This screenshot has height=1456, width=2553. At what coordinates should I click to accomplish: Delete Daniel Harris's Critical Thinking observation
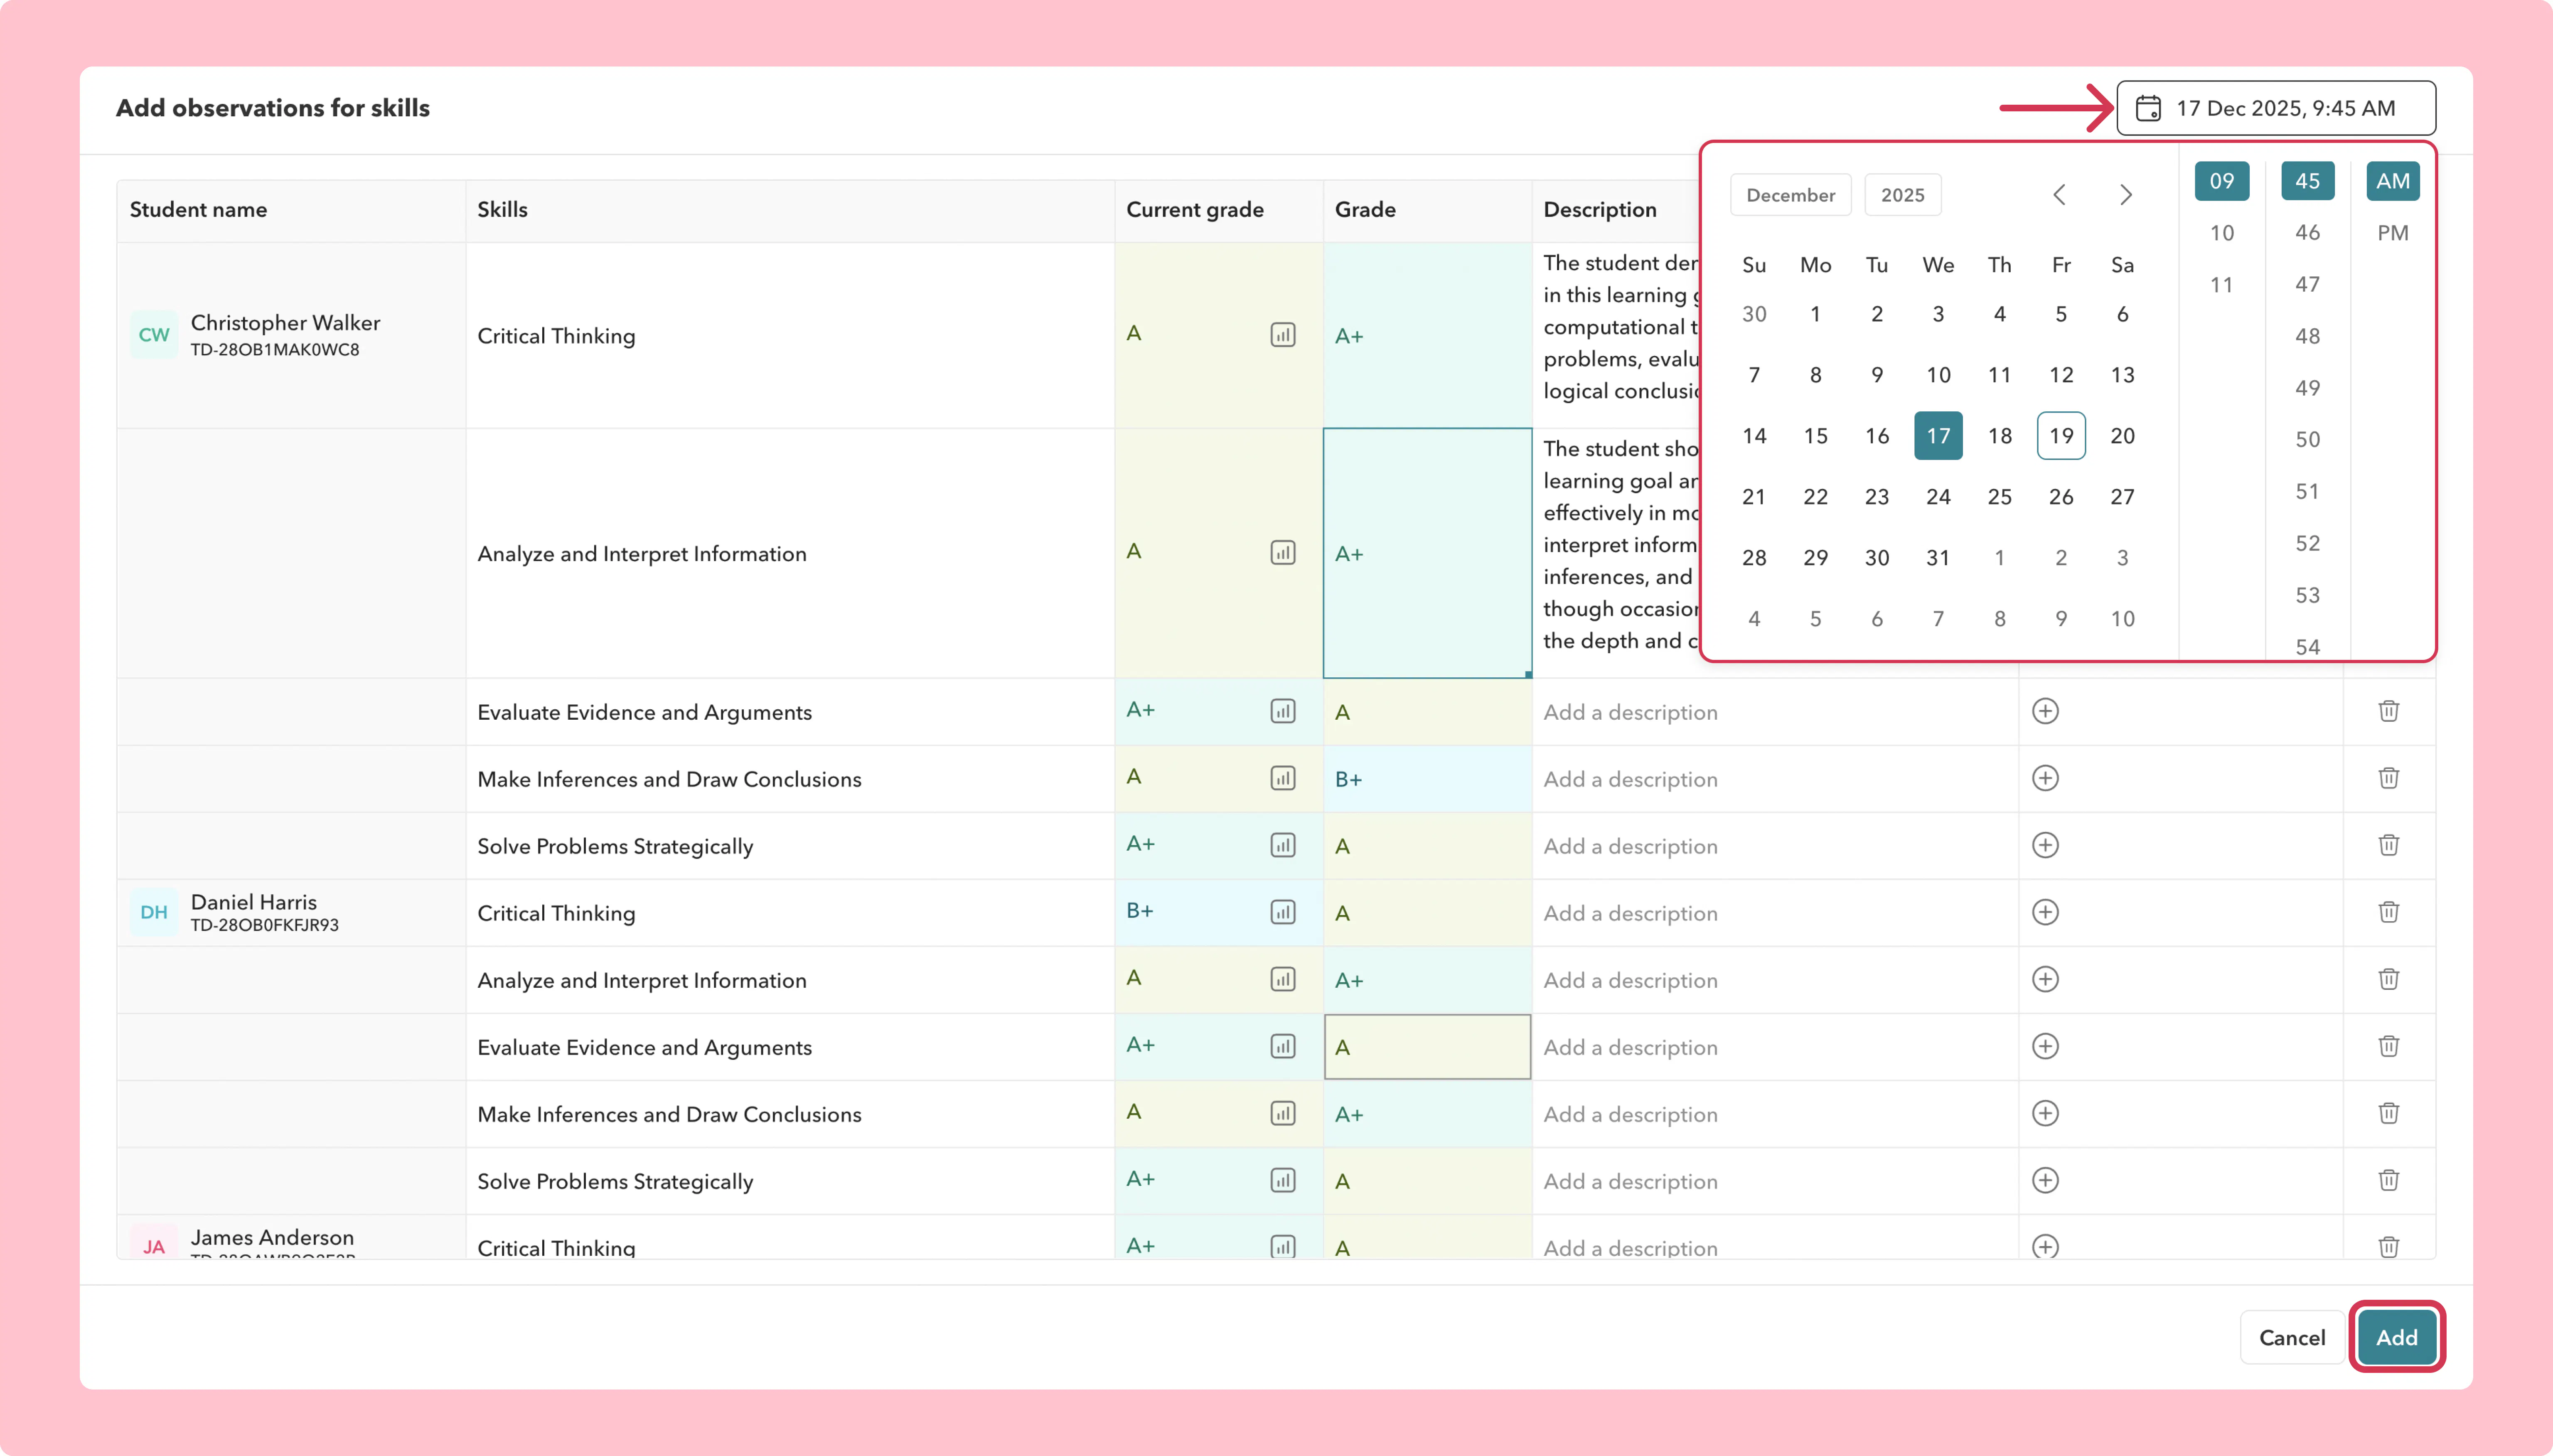tap(2389, 912)
